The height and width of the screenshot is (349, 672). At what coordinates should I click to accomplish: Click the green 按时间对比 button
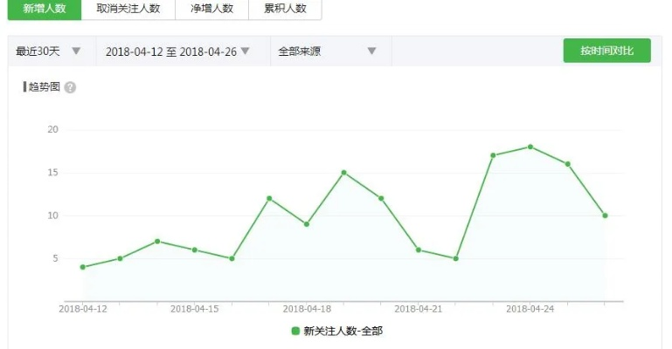pos(606,51)
